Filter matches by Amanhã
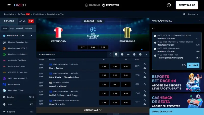Viewport: 204px width, 115px height. click(x=19, y=28)
